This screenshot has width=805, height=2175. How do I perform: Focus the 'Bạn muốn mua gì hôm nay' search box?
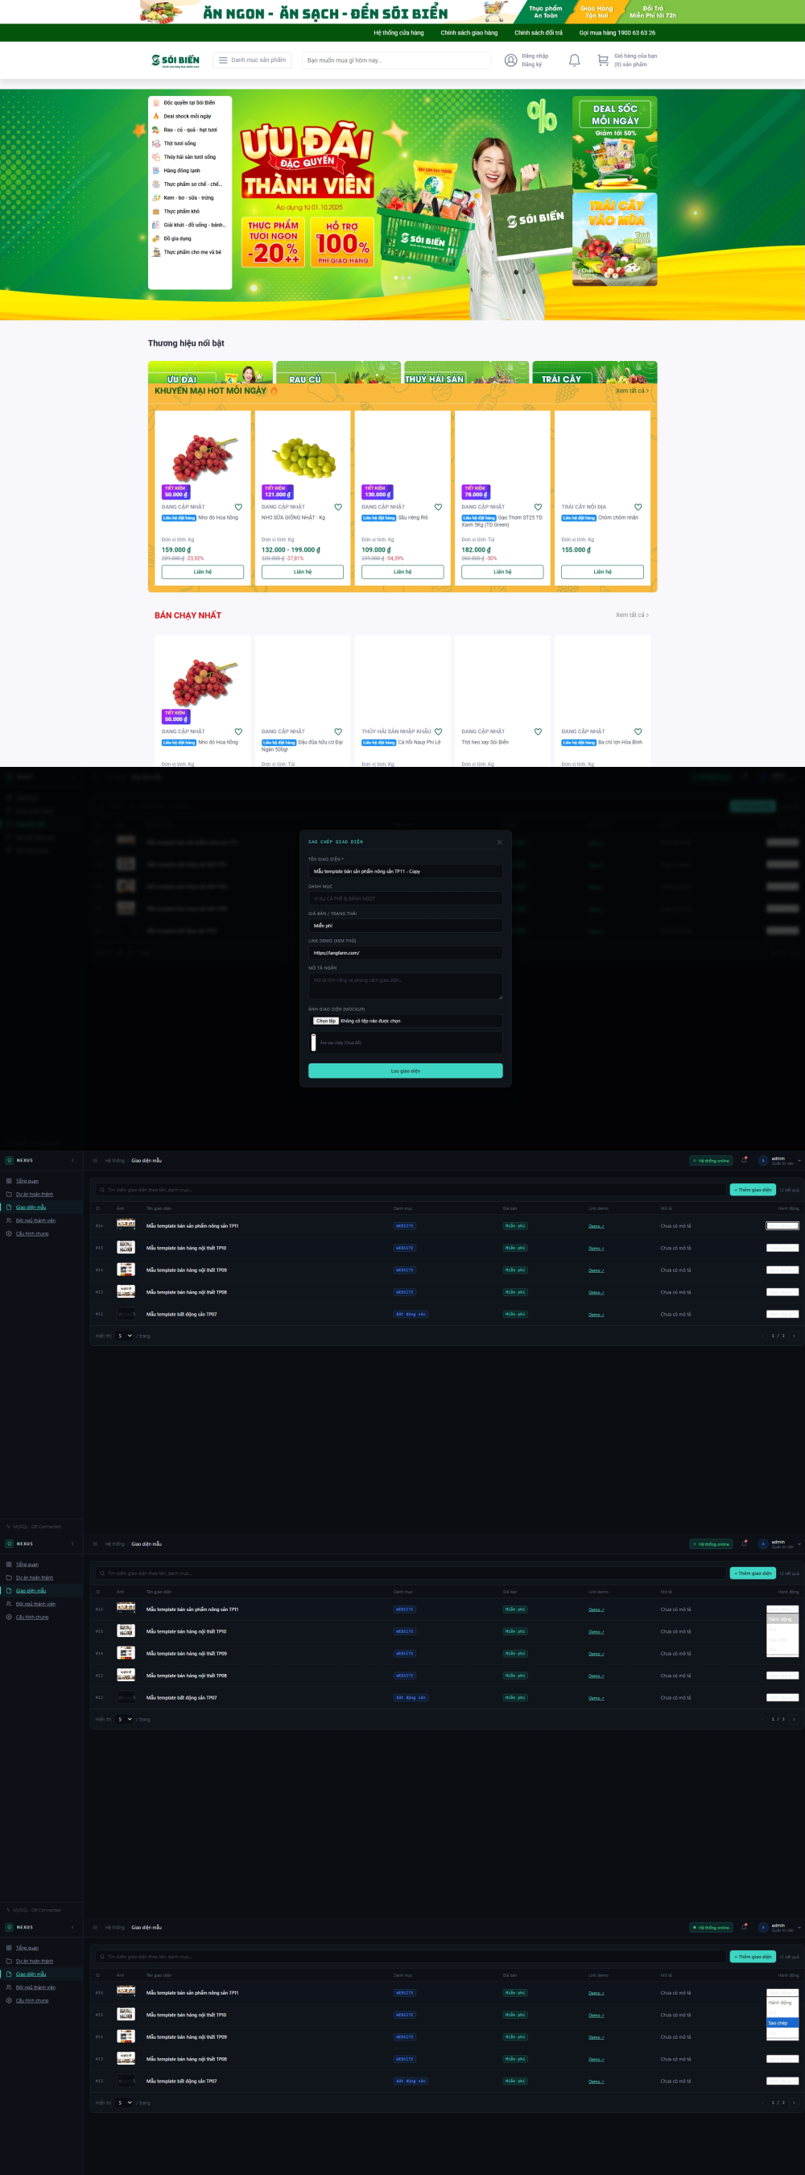[x=396, y=60]
